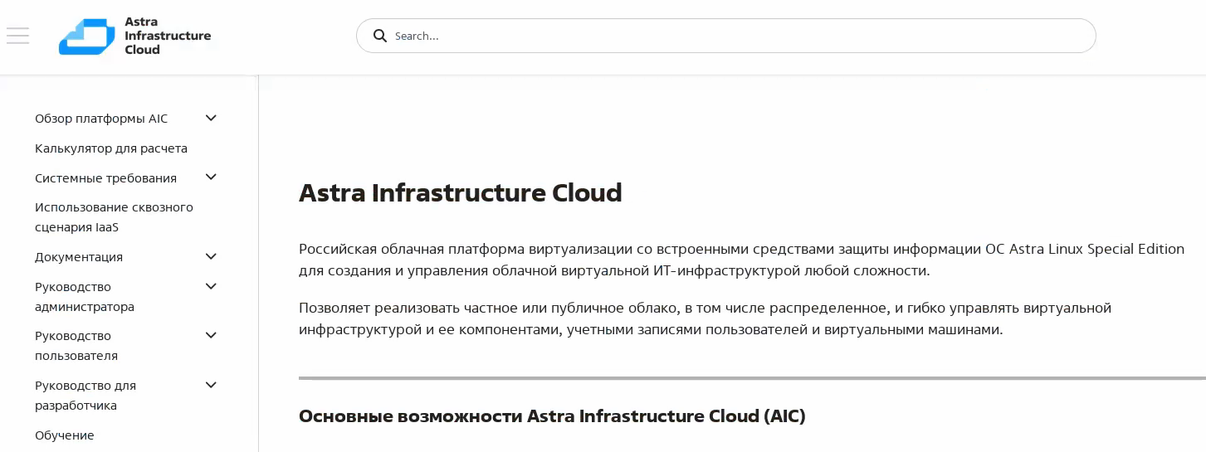Open the Документация sidebar item

coord(79,257)
